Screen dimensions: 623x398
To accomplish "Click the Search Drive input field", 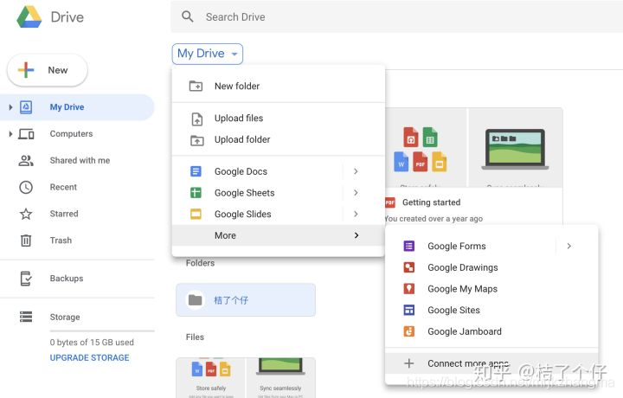I will [397, 16].
